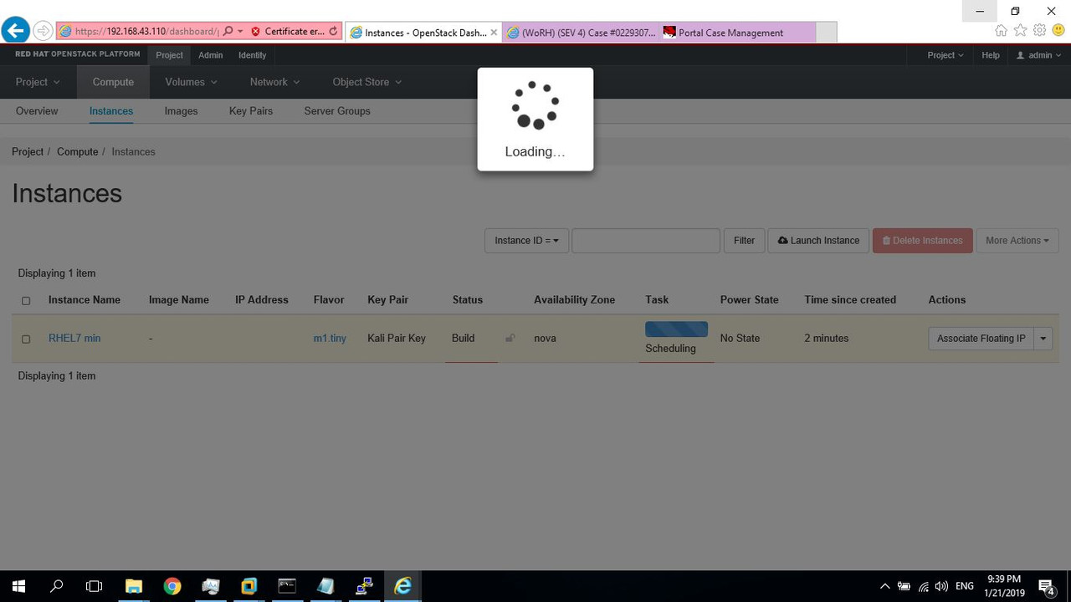Viewport: 1071px width, 602px height.
Task: Click the Project top menu item
Action: [x=169, y=55]
